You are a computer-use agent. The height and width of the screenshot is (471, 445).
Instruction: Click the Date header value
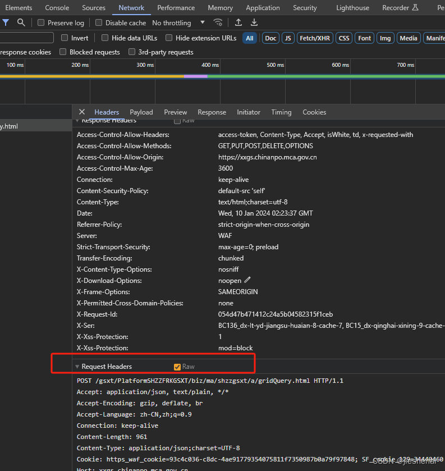click(x=265, y=213)
